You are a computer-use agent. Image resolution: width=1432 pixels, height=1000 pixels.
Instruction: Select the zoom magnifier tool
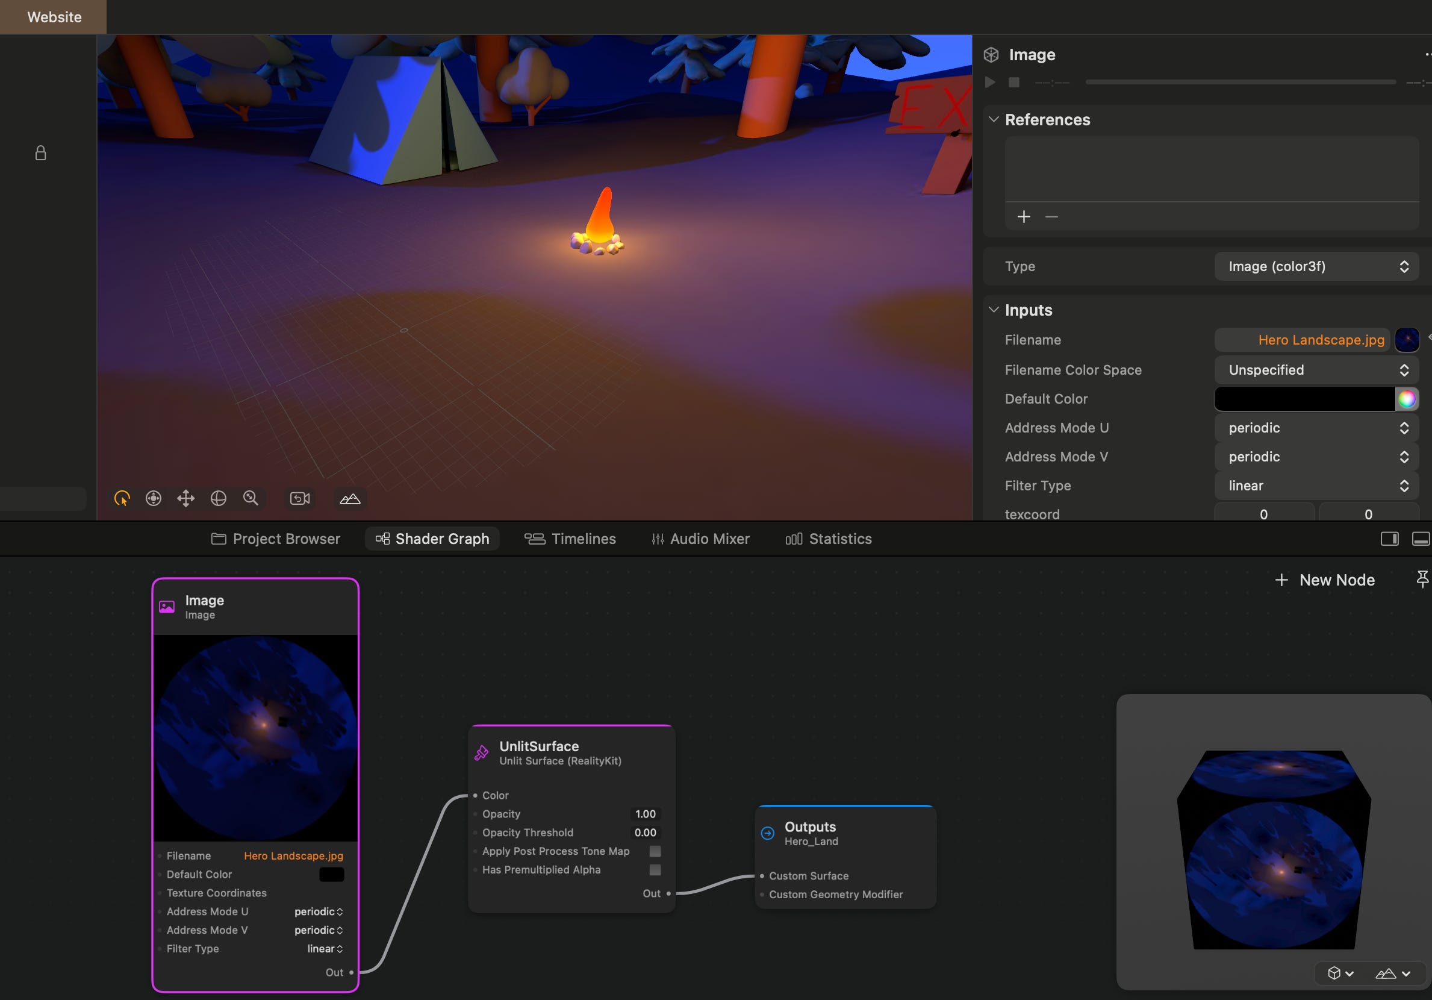point(251,498)
